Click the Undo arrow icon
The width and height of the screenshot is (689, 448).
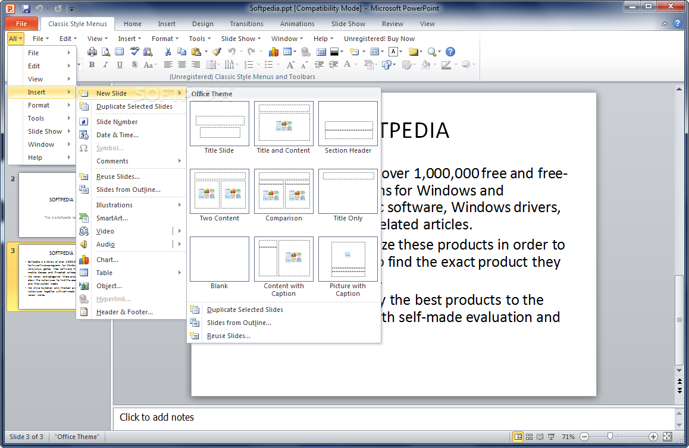click(x=231, y=52)
